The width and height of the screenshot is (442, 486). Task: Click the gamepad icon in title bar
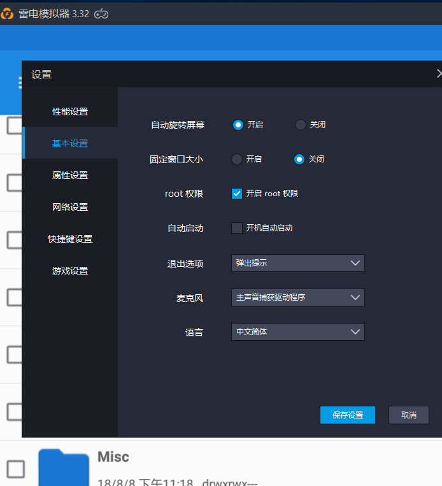[101, 13]
